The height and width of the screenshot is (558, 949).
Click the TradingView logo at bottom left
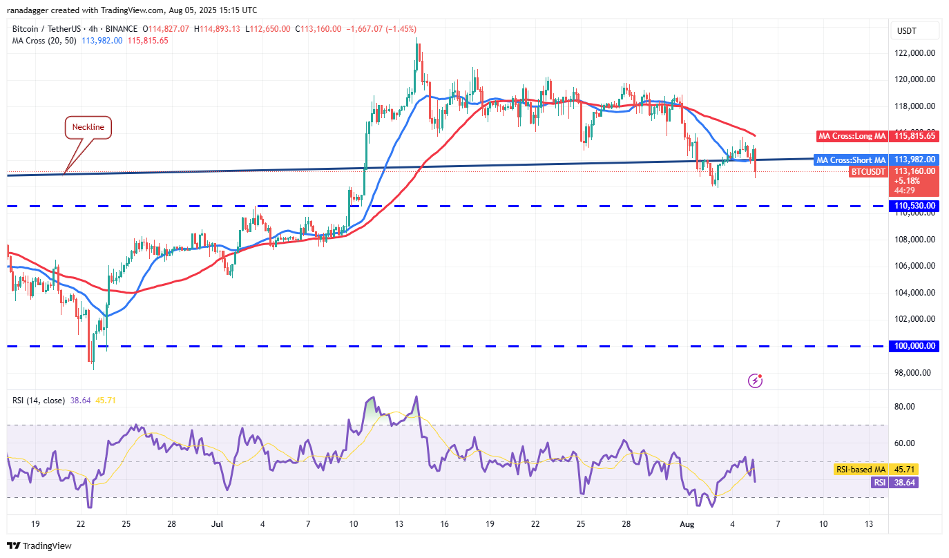39,546
